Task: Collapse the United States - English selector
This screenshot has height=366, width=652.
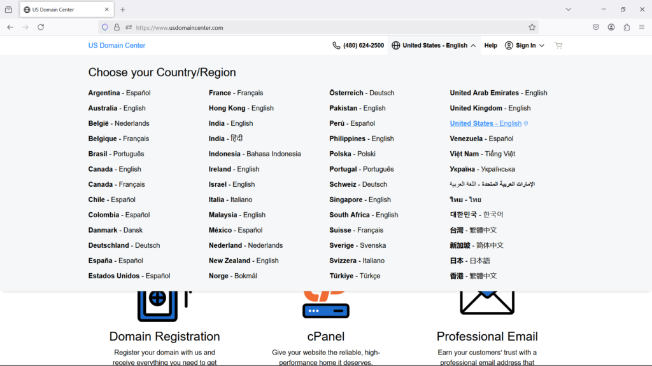Action: point(434,45)
